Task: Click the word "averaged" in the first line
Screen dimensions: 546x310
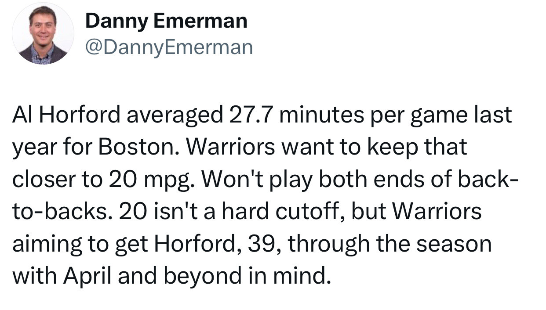Action: (x=173, y=115)
